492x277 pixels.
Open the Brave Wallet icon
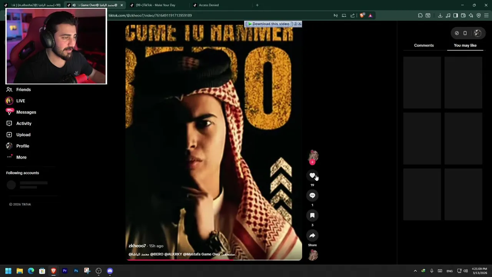point(463,15)
